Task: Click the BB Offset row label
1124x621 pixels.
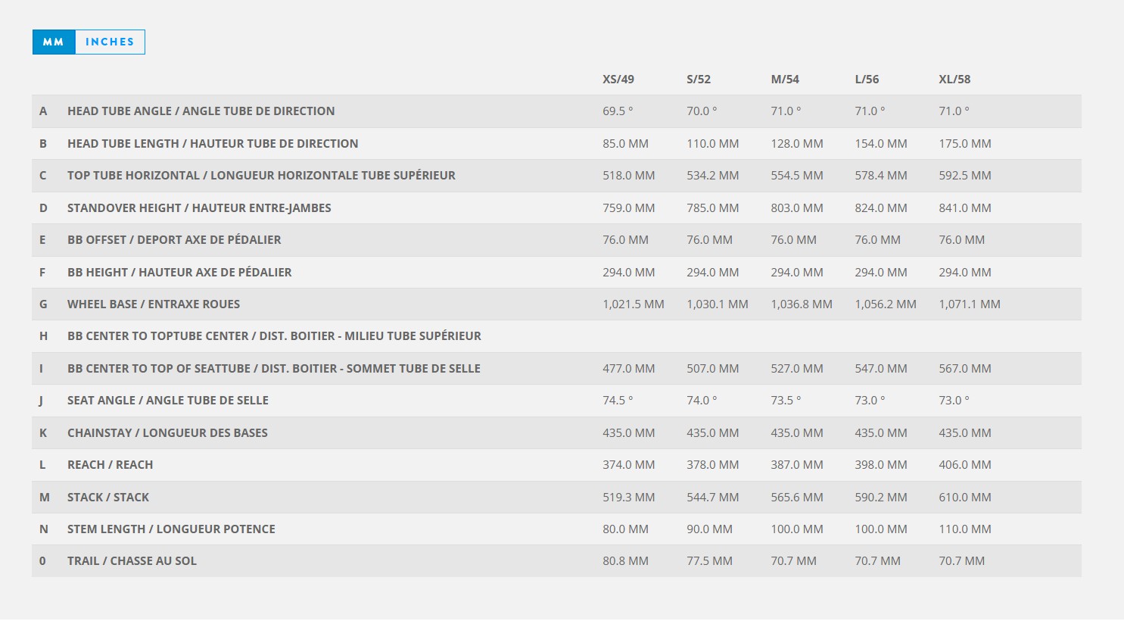Action: coord(174,240)
